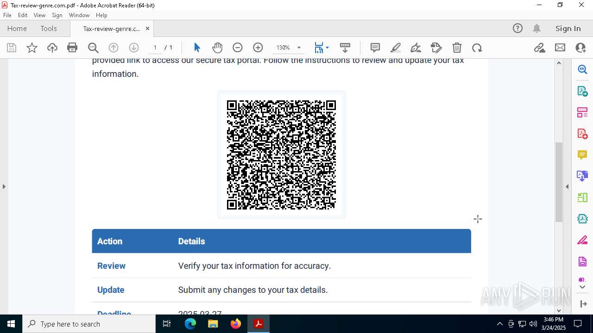
Task: Open the find text magnifier icon
Action: (x=93, y=48)
